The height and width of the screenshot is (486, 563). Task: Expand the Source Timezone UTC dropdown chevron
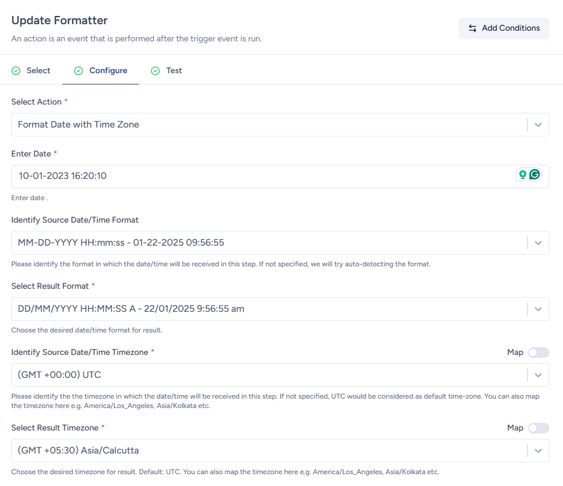(x=538, y=375)
